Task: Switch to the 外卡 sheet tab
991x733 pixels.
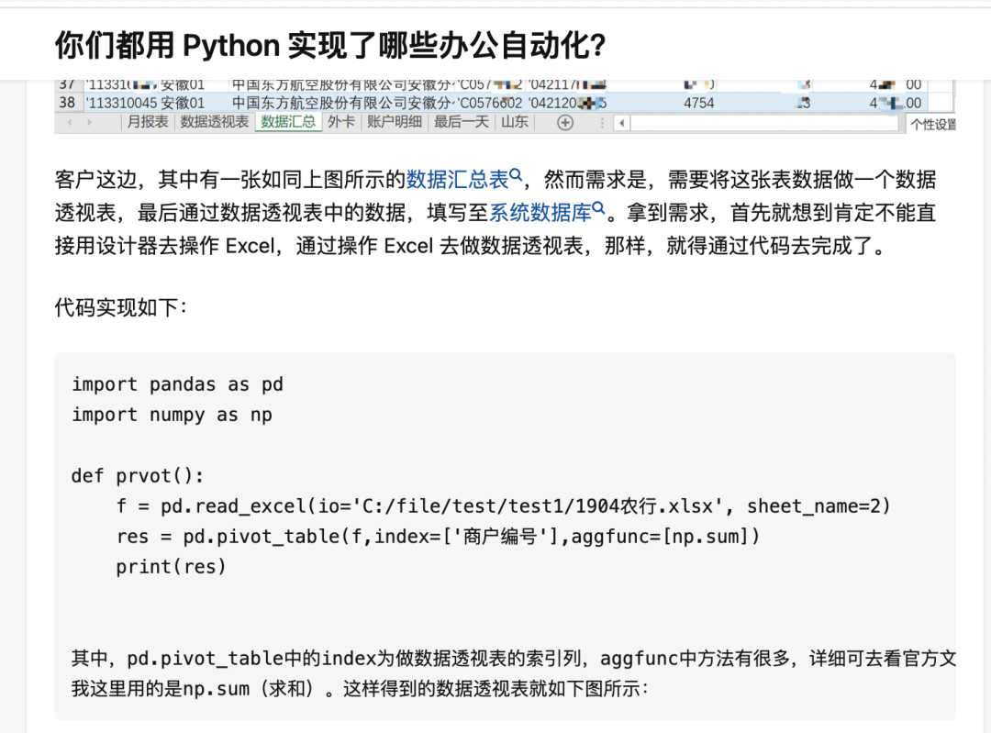Action: point(341,122)
